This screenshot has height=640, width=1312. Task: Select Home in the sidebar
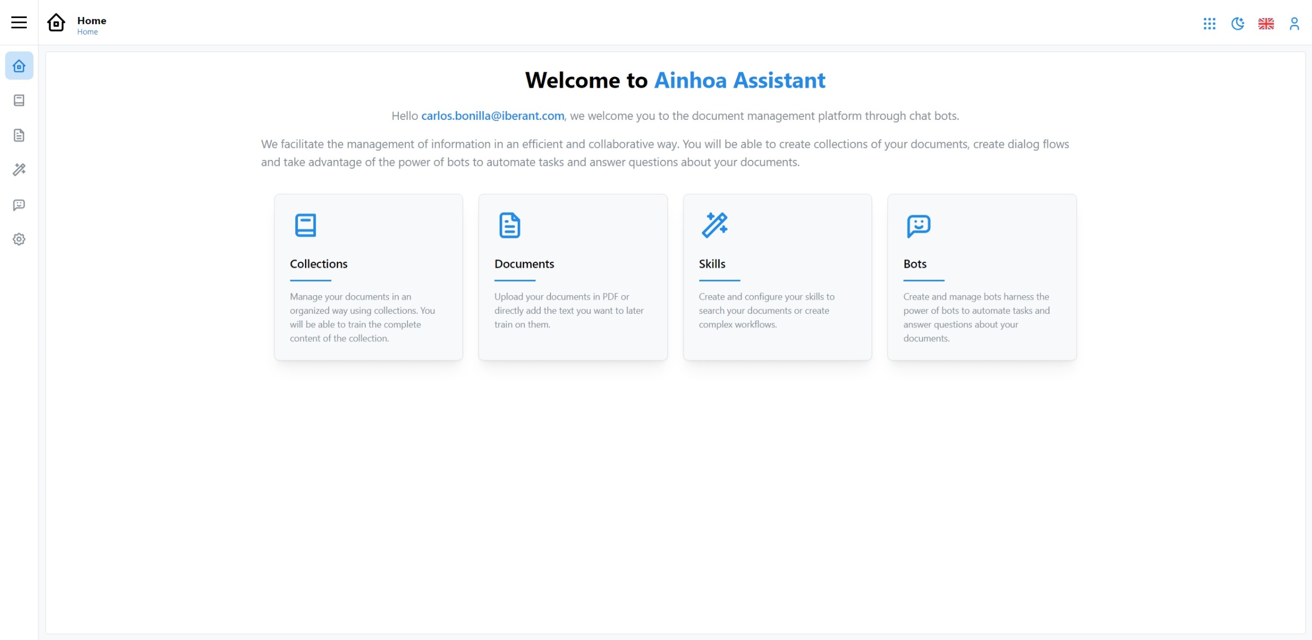coord(19,66)
